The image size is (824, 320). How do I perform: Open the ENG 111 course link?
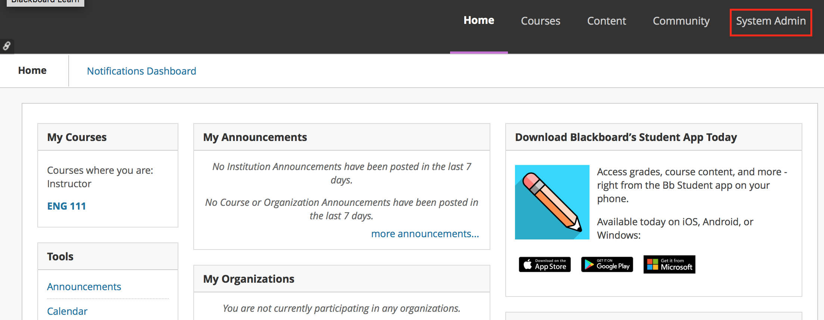66,206
